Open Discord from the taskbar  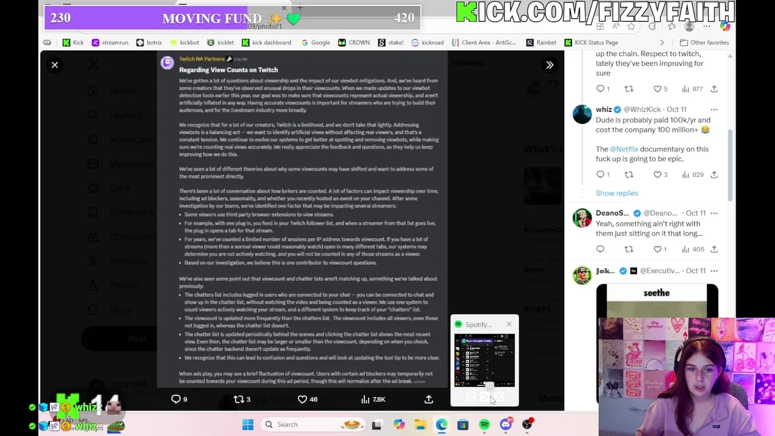tap(506, 424)
